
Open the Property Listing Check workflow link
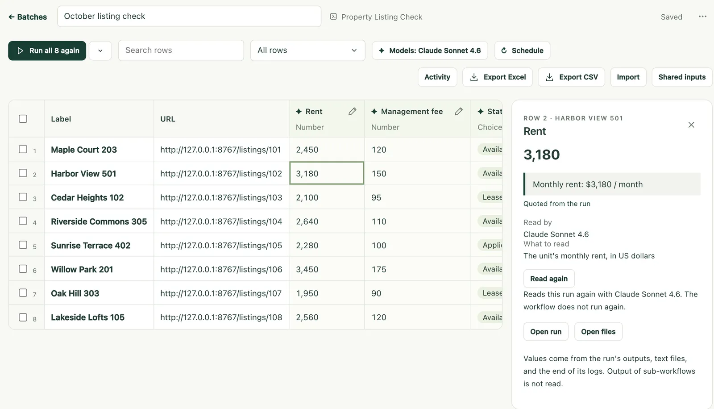(376, 17)
